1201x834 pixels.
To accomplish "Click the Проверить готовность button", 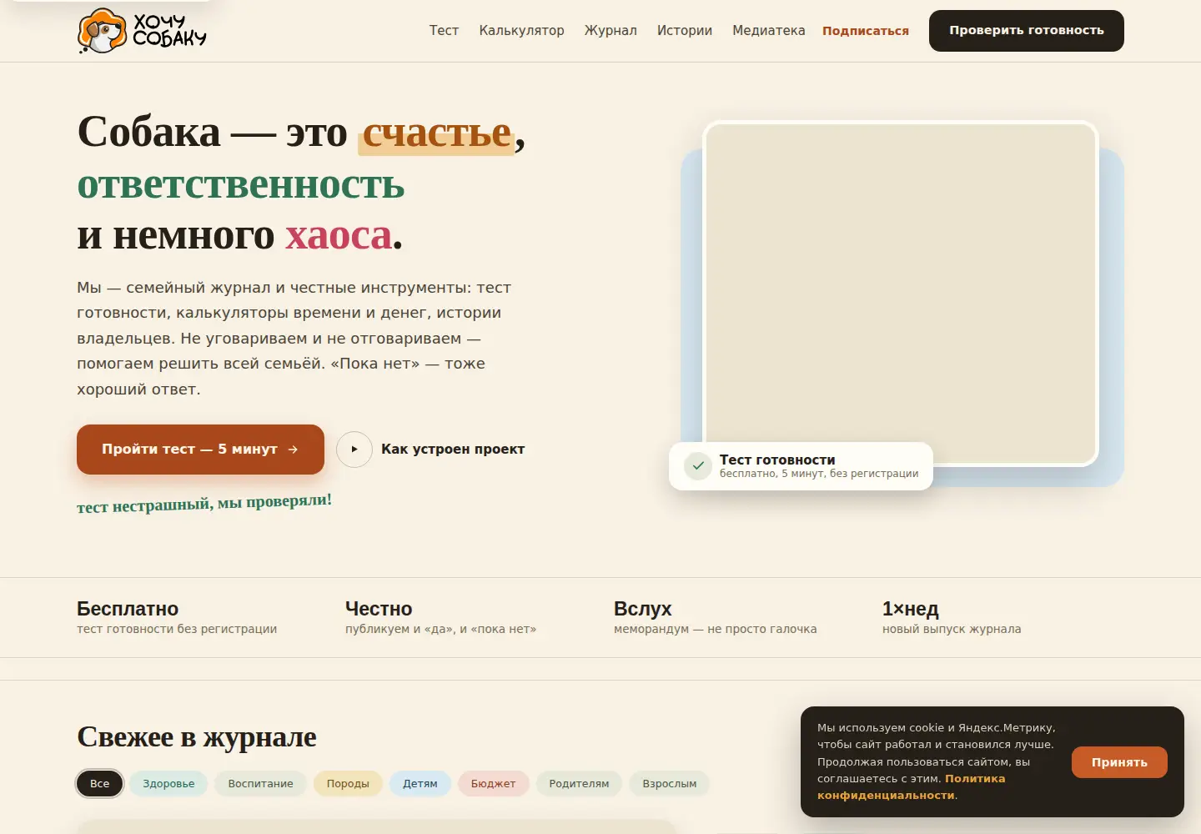I will [x=1027, y=31].
